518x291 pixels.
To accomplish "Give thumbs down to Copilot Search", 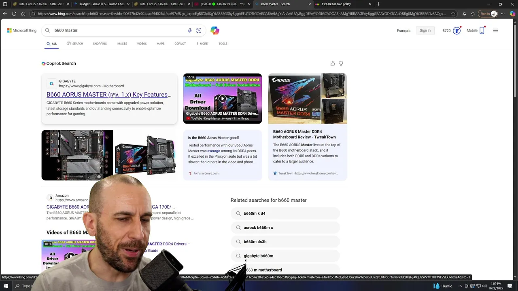I will click(341, 63).
